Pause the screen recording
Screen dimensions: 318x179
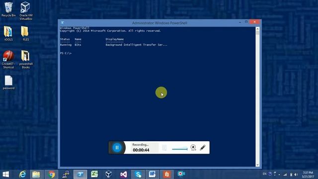(117, 148)
